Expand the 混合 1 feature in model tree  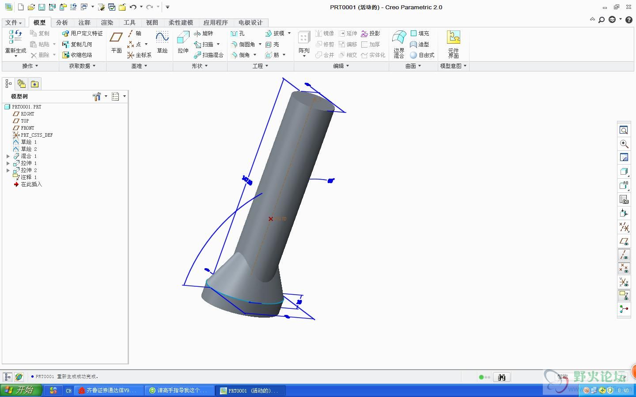[x=8, y=156]
